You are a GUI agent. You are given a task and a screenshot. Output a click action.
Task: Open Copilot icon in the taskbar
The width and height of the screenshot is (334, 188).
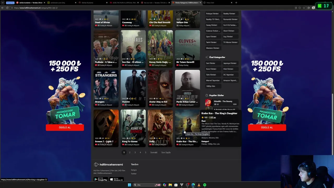164,185
